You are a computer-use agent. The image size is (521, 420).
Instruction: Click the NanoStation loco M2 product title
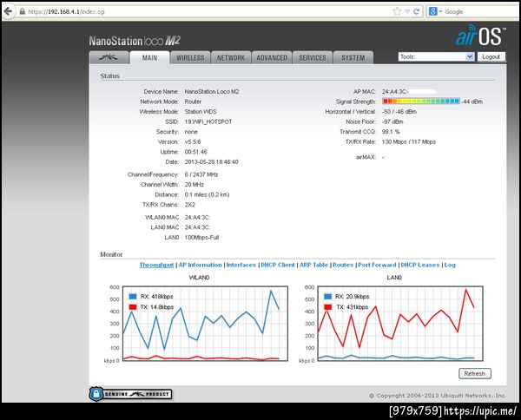coord(135,41)
